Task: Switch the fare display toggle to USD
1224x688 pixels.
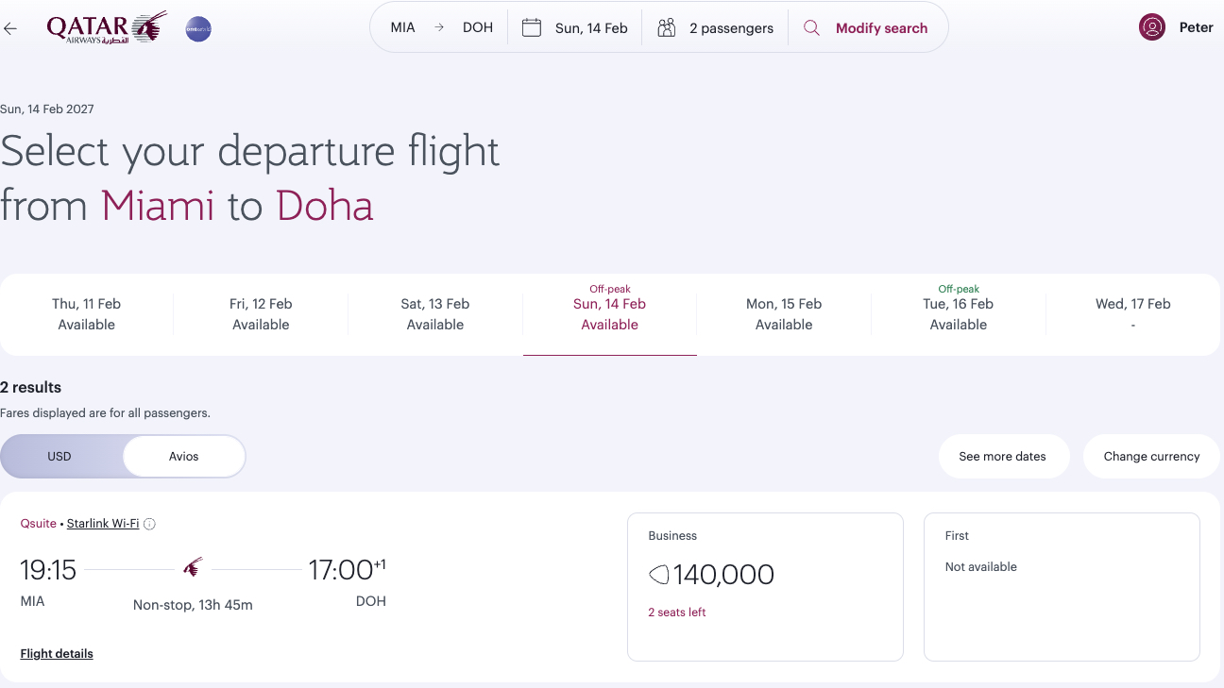Action: pos(59,456)
